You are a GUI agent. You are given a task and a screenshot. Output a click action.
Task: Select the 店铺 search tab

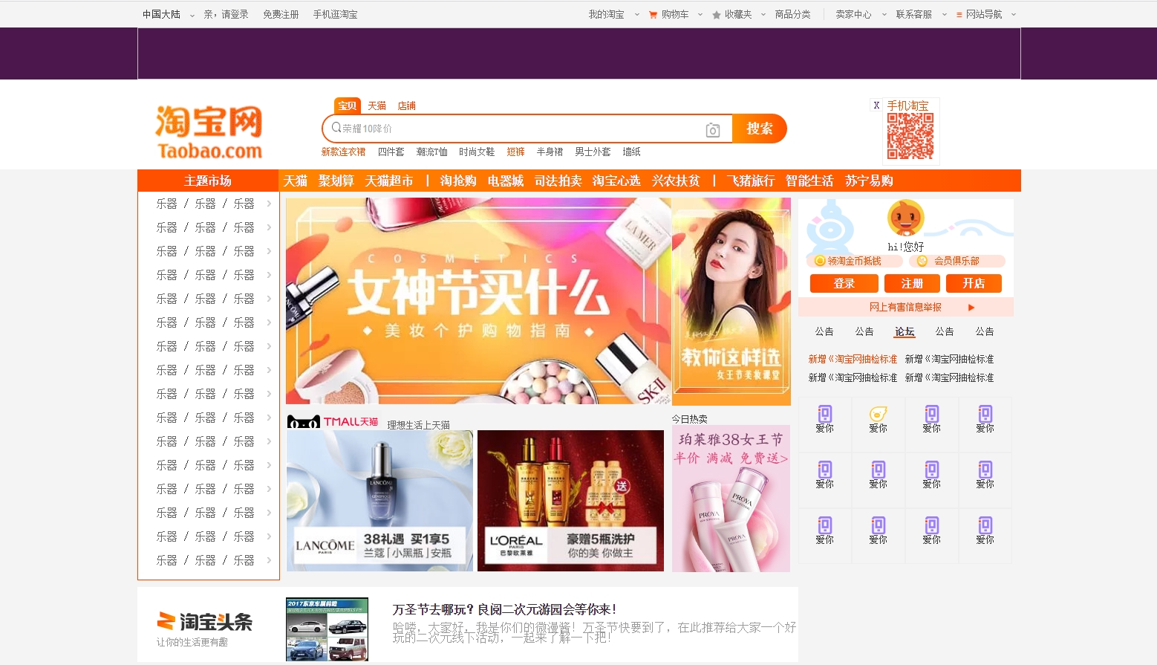click(407, 106)
